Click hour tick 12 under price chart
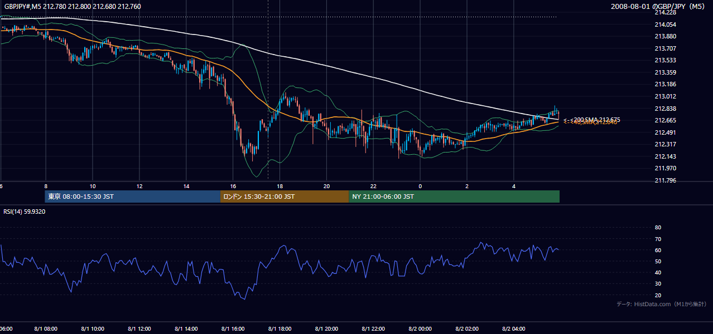Screen dimensions: 713x334 pos(139,186)
